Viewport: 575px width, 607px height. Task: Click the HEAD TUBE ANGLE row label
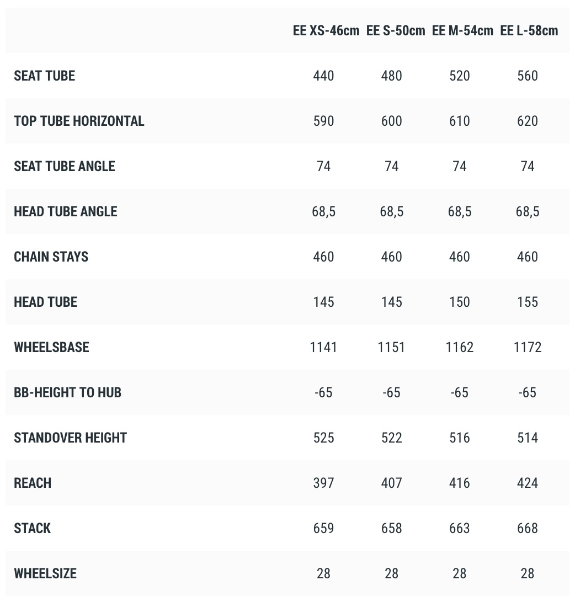click(66, 212)
